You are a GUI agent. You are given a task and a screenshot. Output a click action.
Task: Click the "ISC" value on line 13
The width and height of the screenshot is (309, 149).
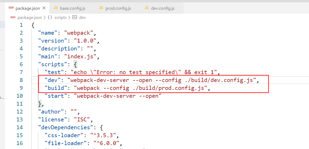point(82,120)
